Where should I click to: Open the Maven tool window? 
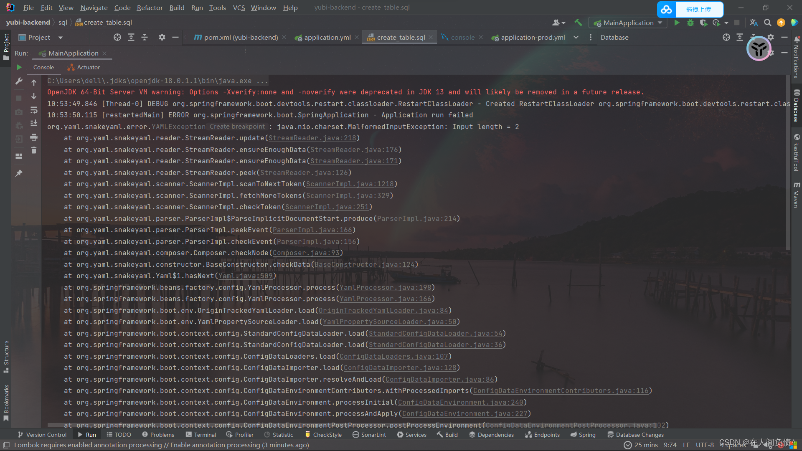(x=797, y=195)
